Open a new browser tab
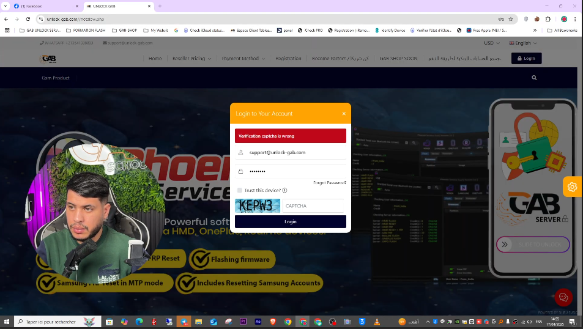Screen dimensions: 583x329 160,6
